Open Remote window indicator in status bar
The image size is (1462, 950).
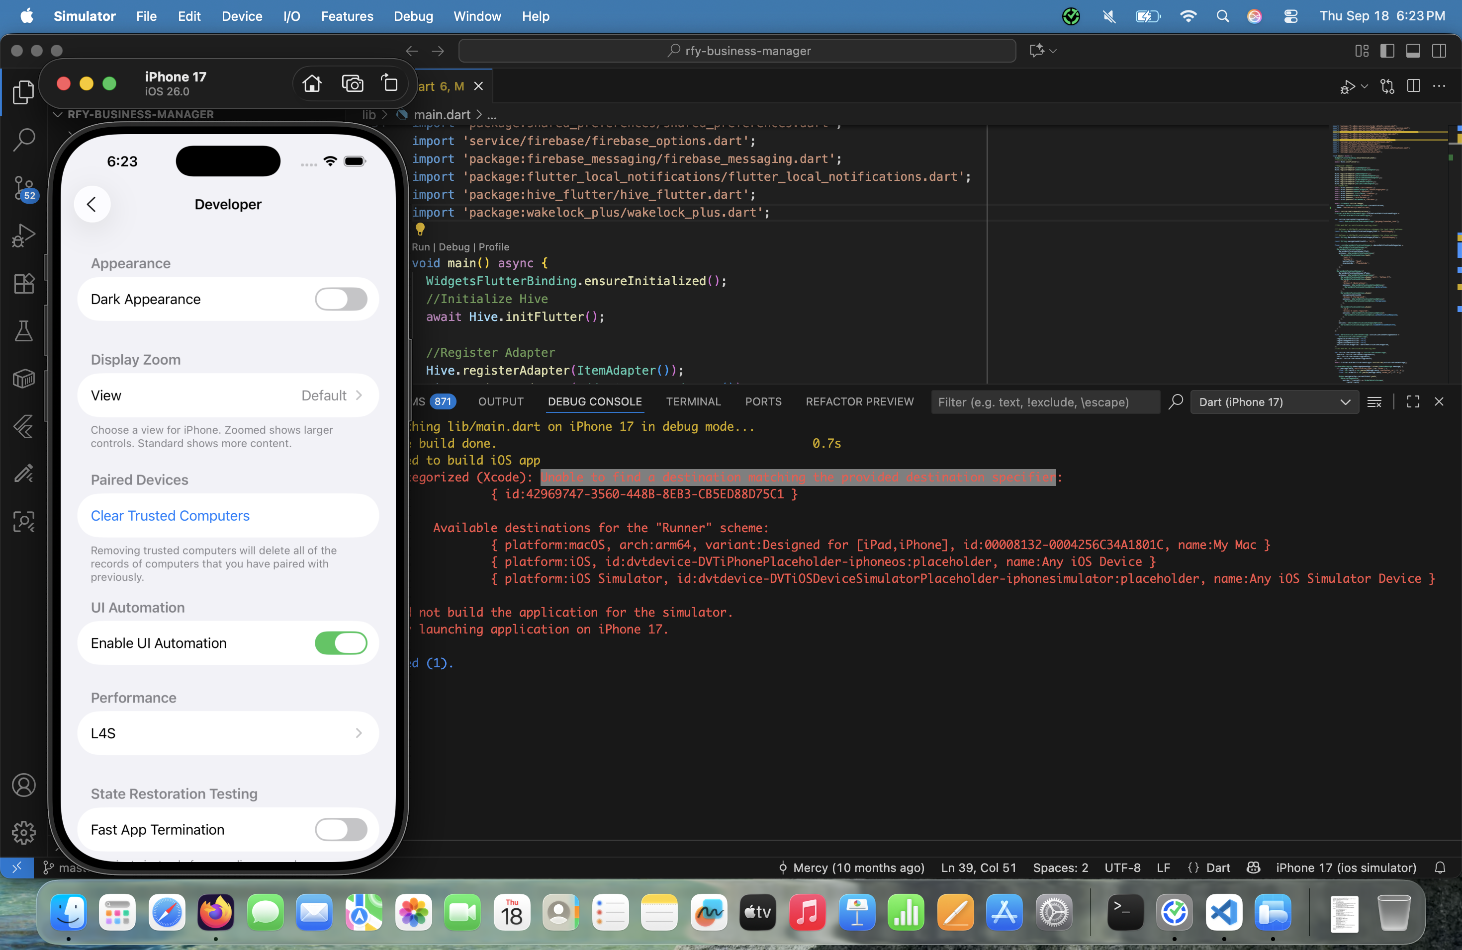pyautogui.click(x=16, y=868)
